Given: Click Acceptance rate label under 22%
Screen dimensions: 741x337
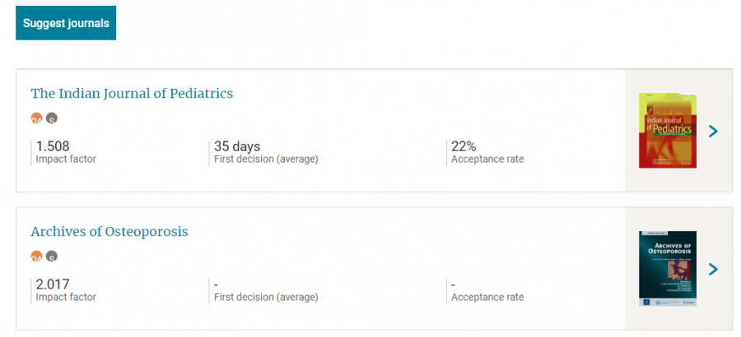Looking at the screenshot, I should [487, 159].
